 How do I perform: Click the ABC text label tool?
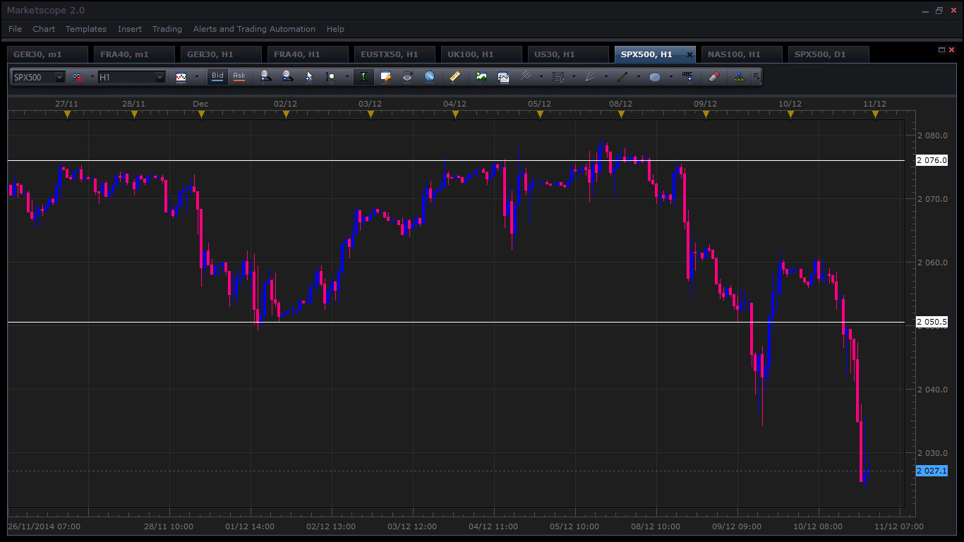point(687,76)
